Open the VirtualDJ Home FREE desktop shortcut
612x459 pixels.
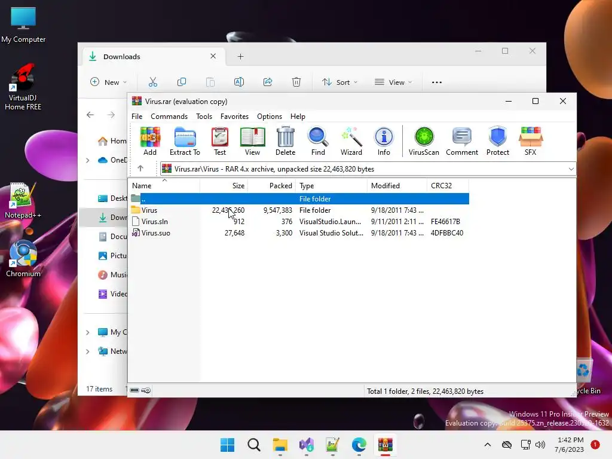(23, 87)
